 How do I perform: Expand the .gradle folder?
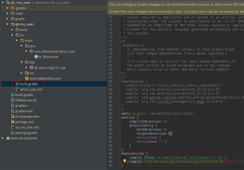click(x=7, y=8)
